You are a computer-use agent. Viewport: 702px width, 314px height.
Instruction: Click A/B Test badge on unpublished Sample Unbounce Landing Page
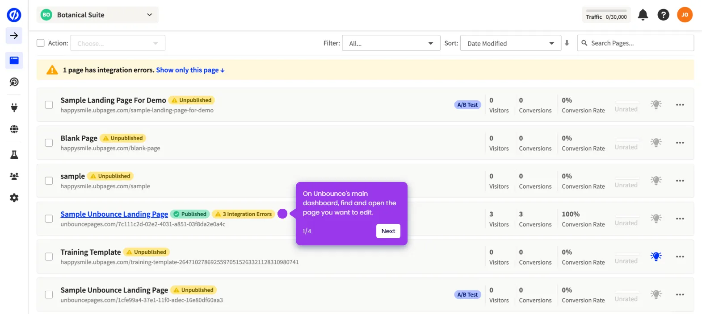(468, 294)
